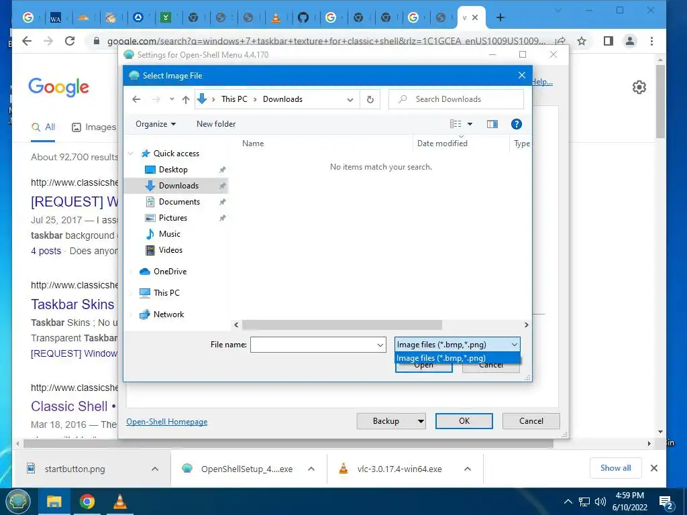
Task: Open Chrome three-dot menu
Action: [652, 41]
